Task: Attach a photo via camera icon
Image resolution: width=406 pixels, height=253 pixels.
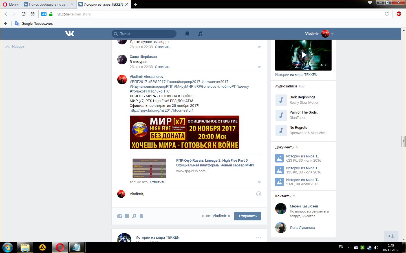Action: 120,216
